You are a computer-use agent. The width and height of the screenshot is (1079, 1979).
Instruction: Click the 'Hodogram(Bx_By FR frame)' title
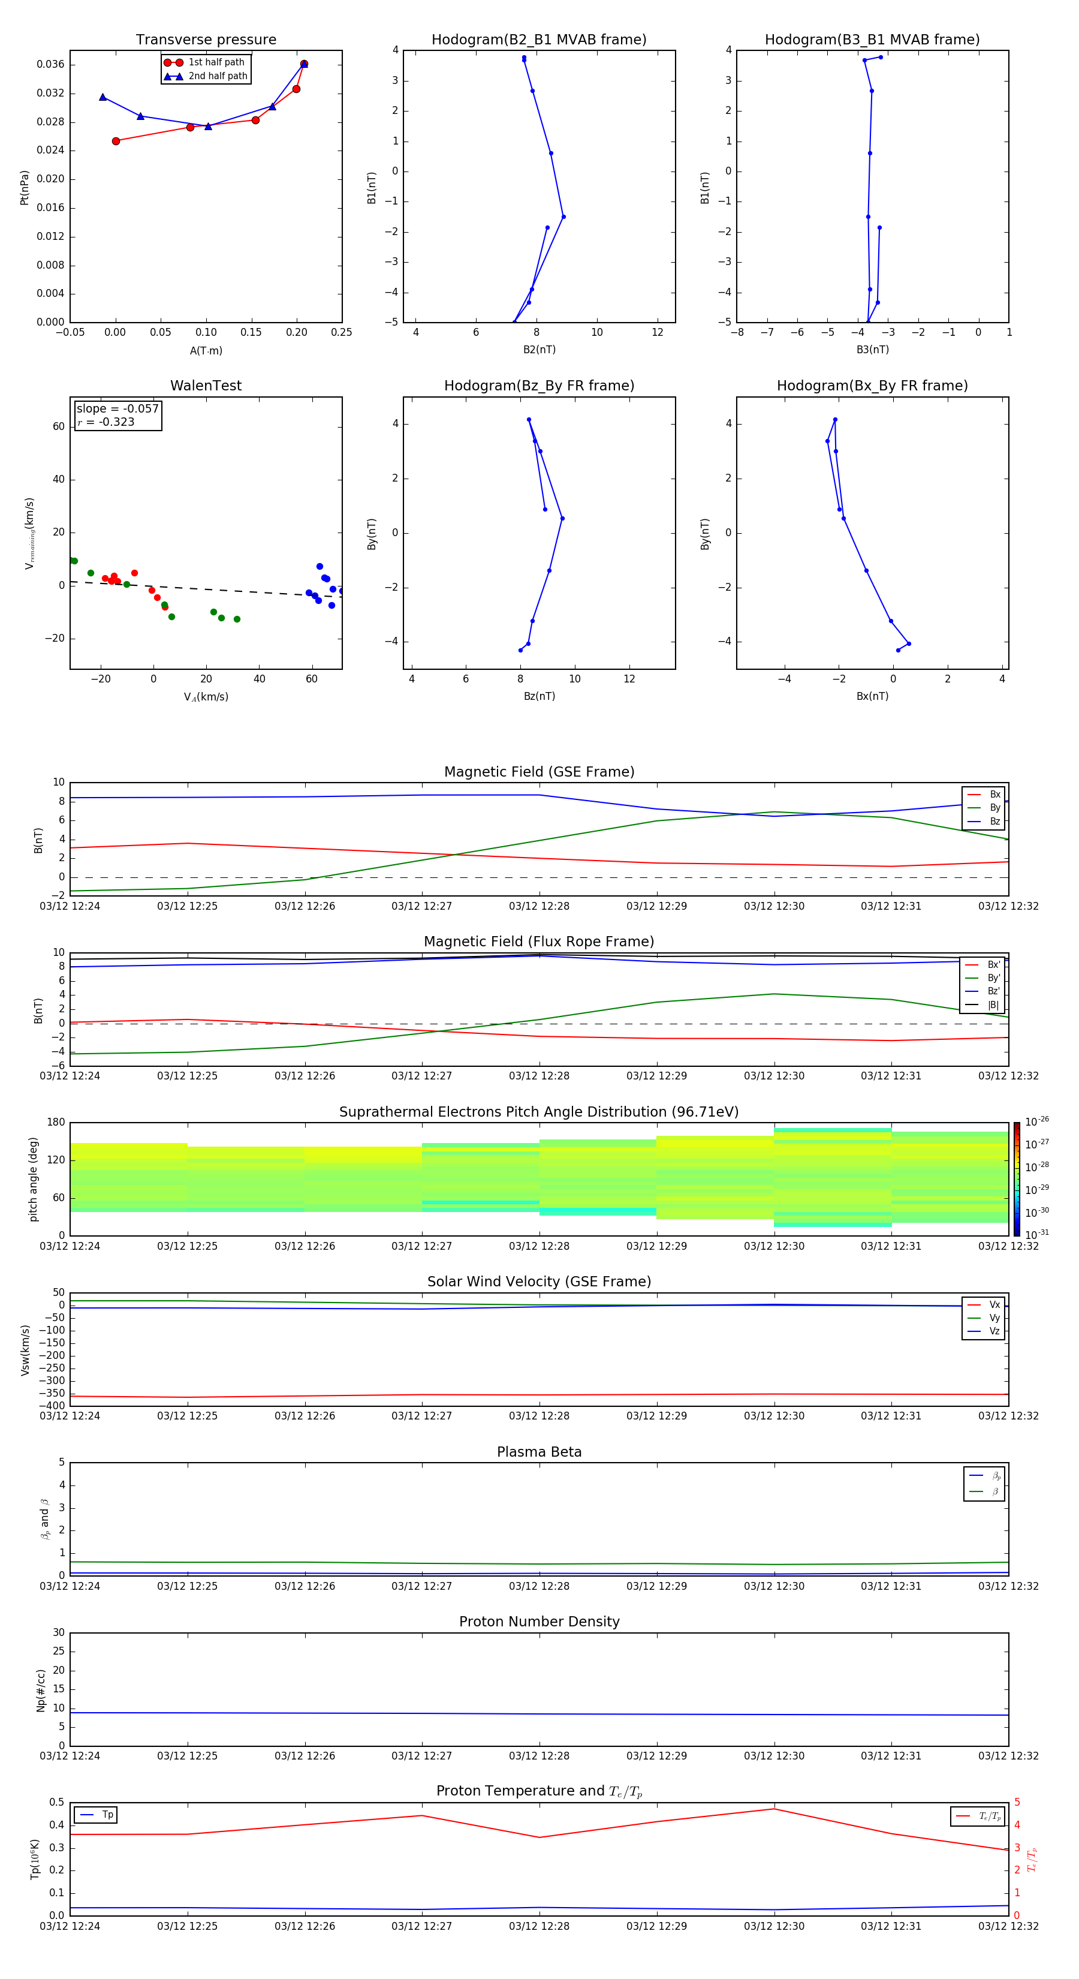[872, 386]
